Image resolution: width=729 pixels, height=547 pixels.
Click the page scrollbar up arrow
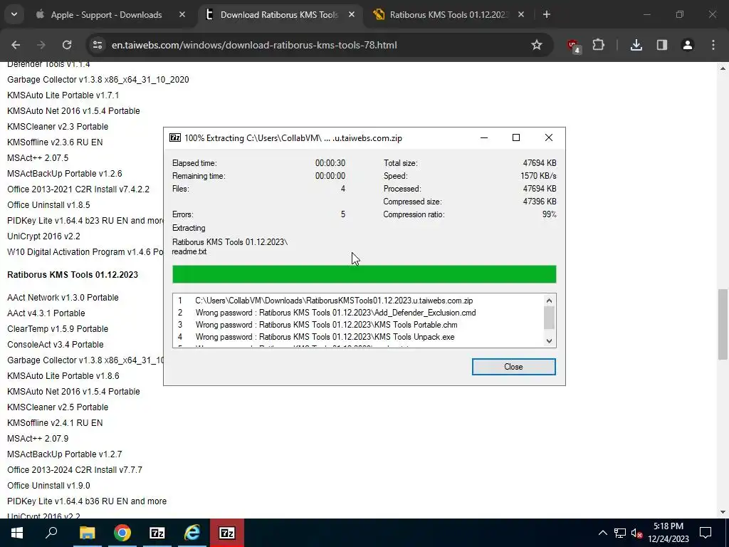[x=723, y=68]
